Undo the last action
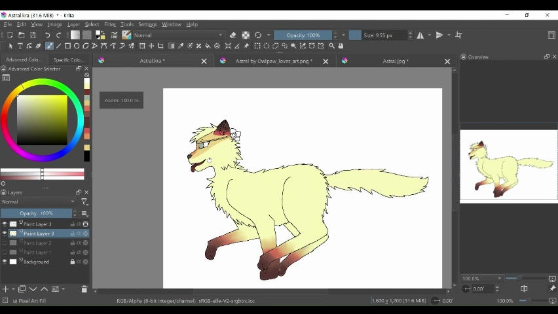The image size is (558, 314). pyautogui.click(x=47, y=35)
